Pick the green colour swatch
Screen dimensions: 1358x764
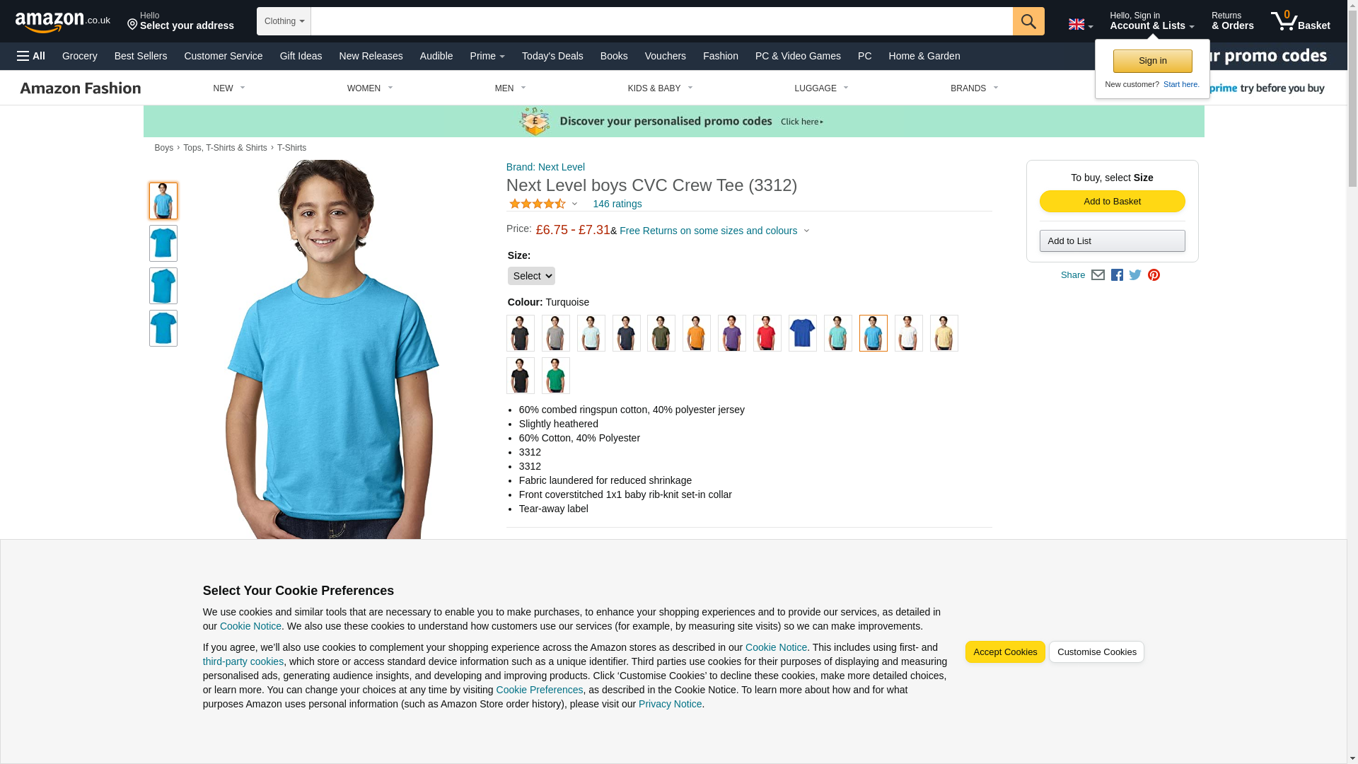point(555,376)
